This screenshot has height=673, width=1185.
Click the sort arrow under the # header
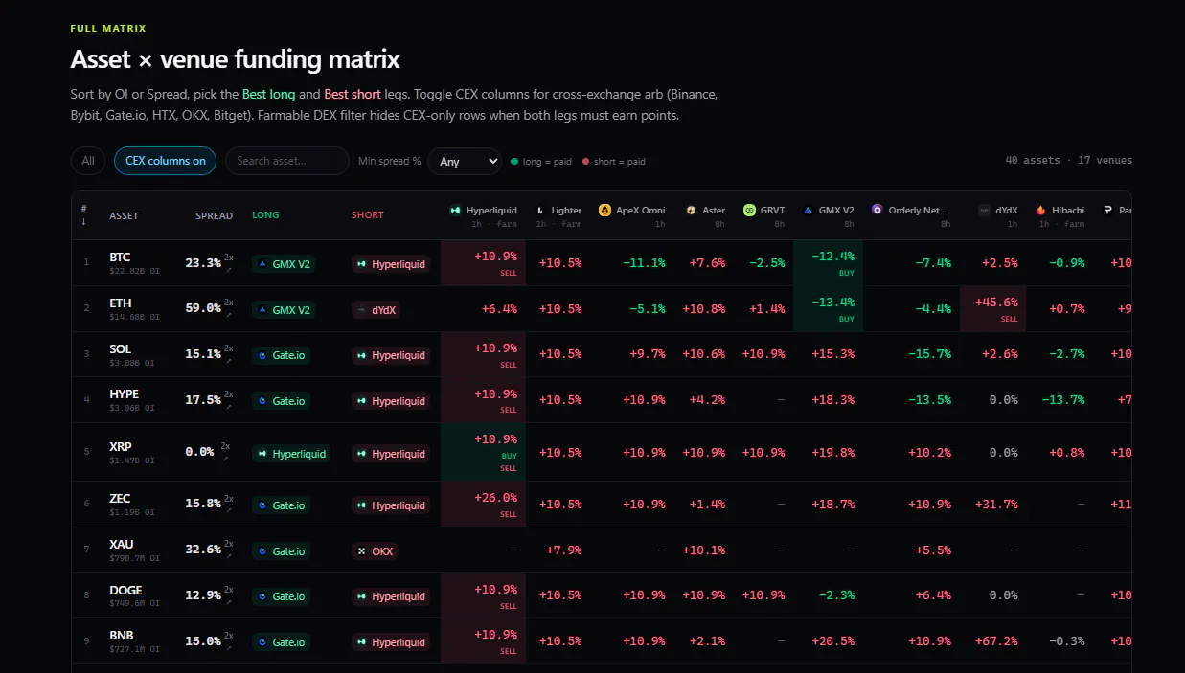coord(84,222)
